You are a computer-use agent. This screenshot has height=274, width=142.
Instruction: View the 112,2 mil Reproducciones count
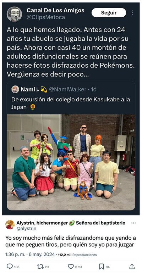[77, 255]
